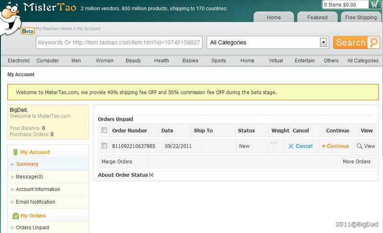This screenshot has height=233, width=383.
Task: Click the arrow before Account Information
Action: [12, 190]
